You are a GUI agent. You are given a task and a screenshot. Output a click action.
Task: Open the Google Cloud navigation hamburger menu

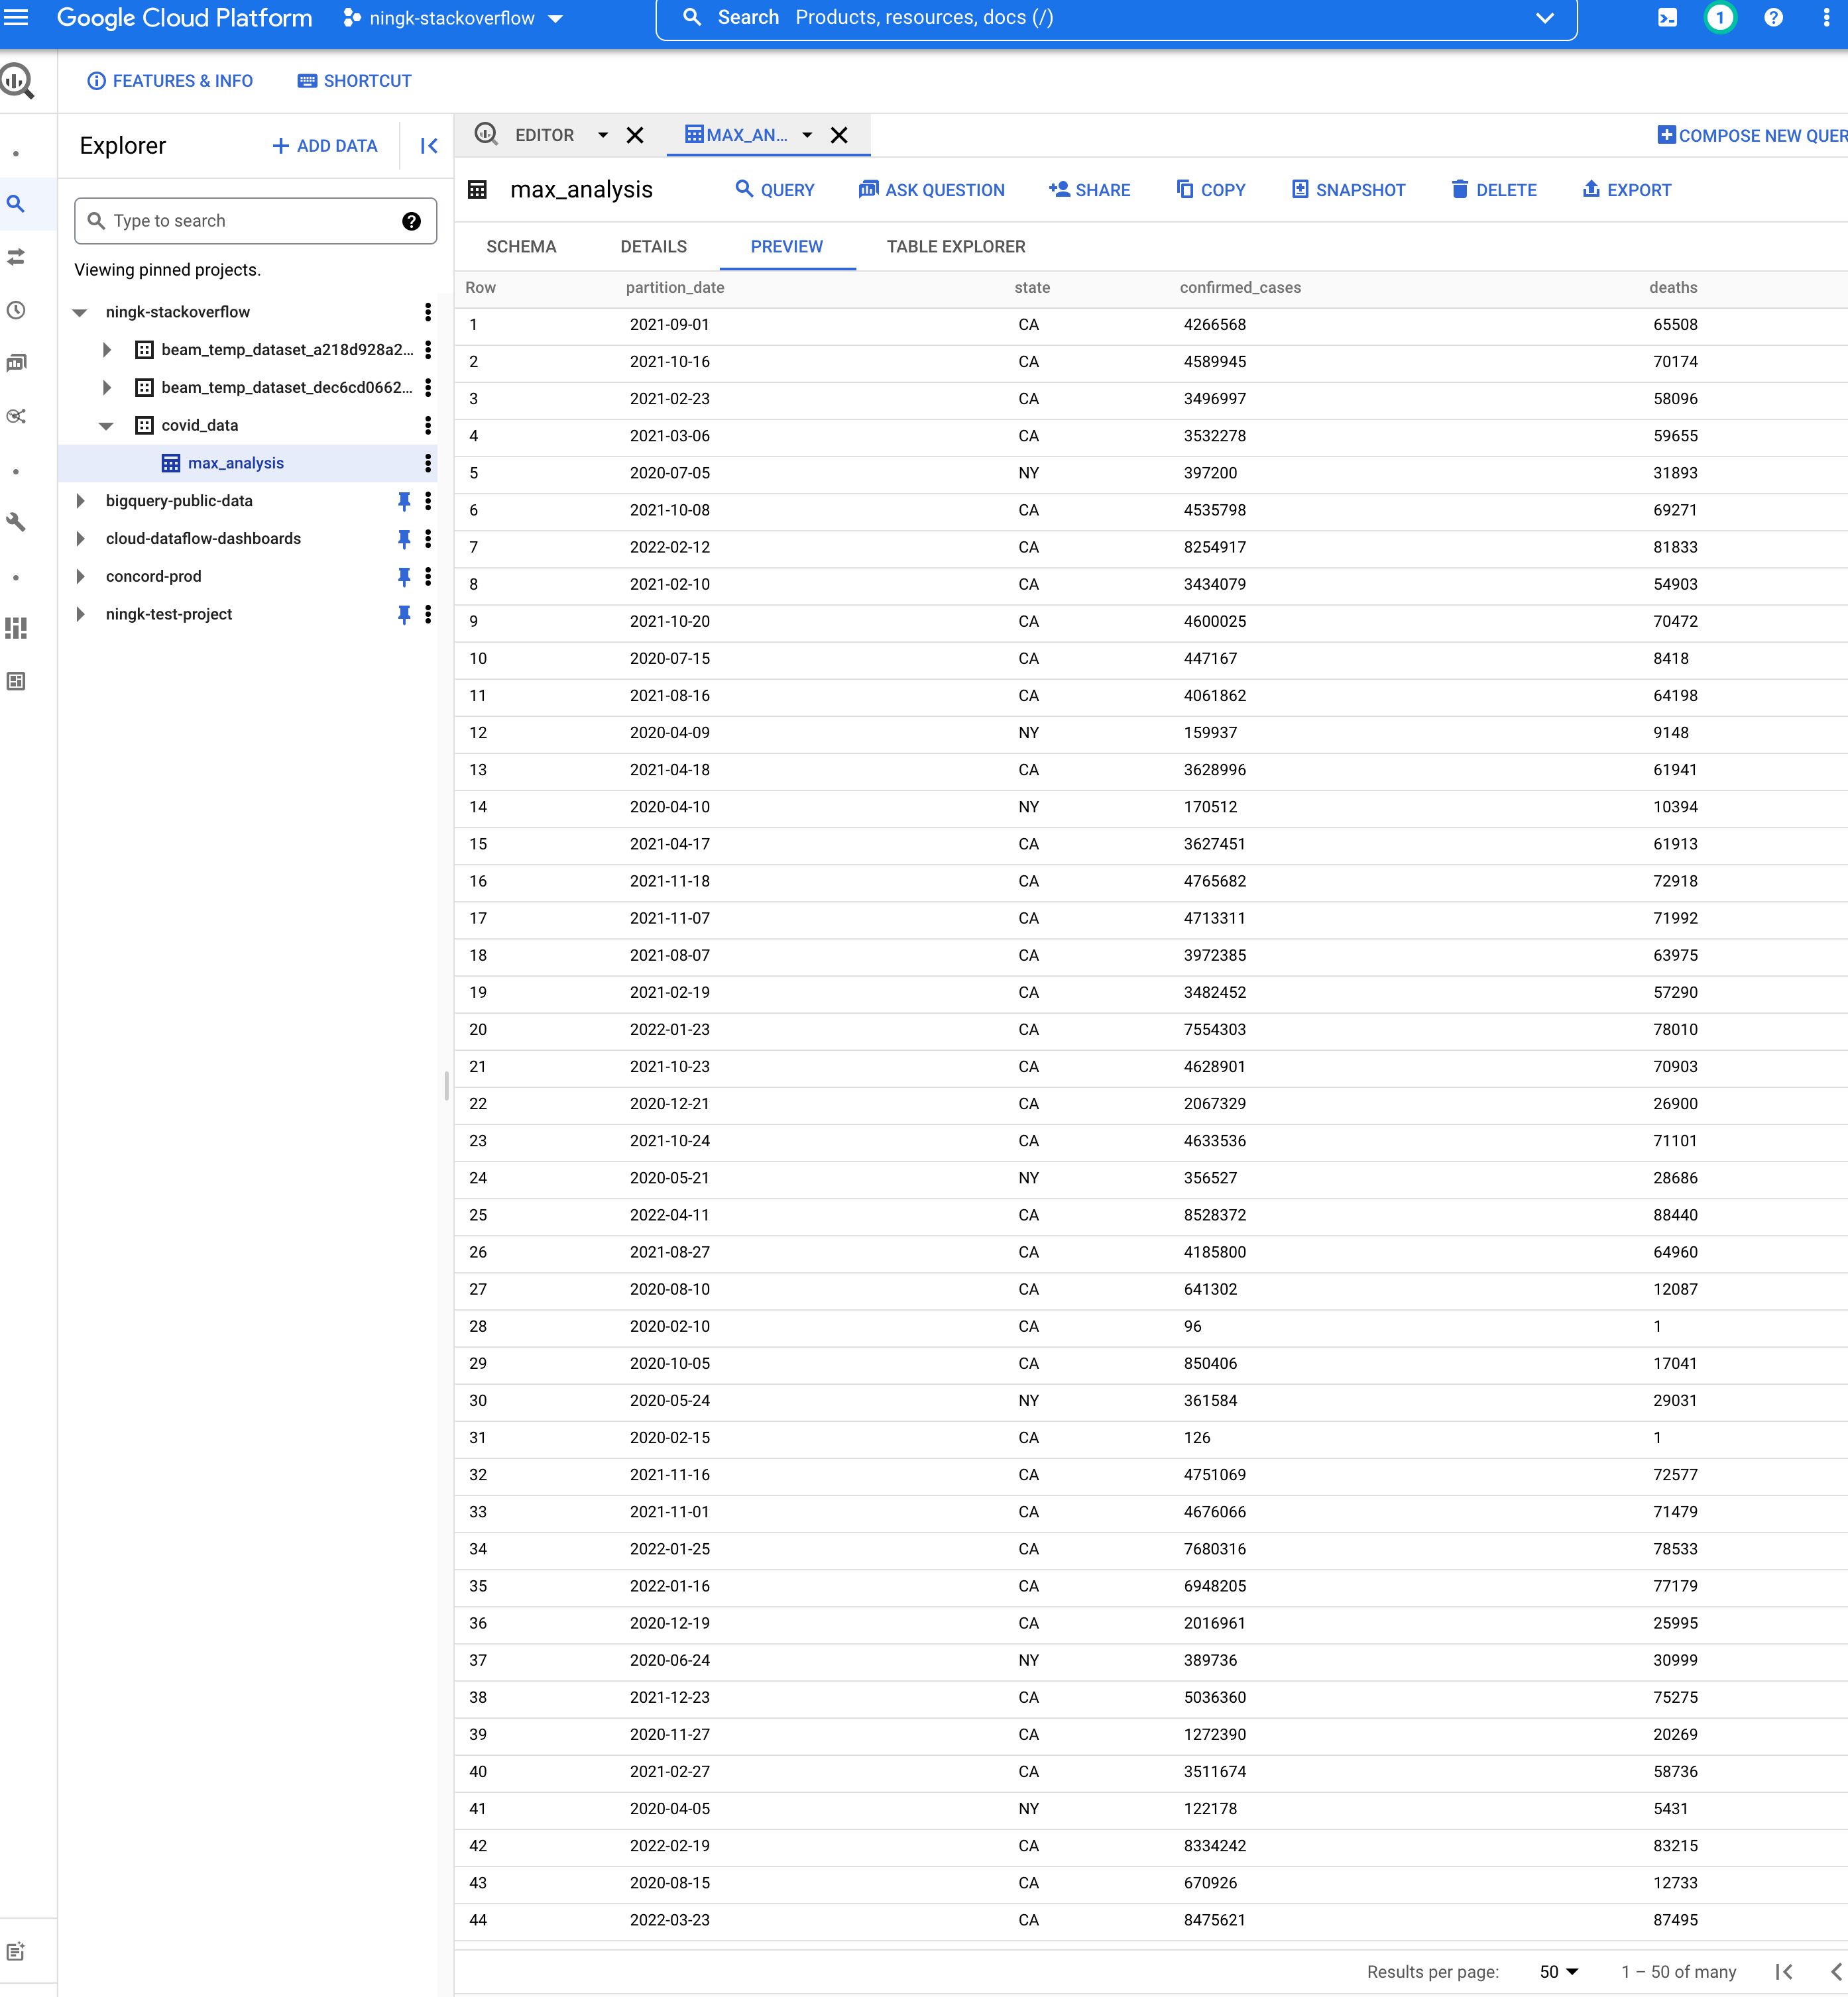17,17
